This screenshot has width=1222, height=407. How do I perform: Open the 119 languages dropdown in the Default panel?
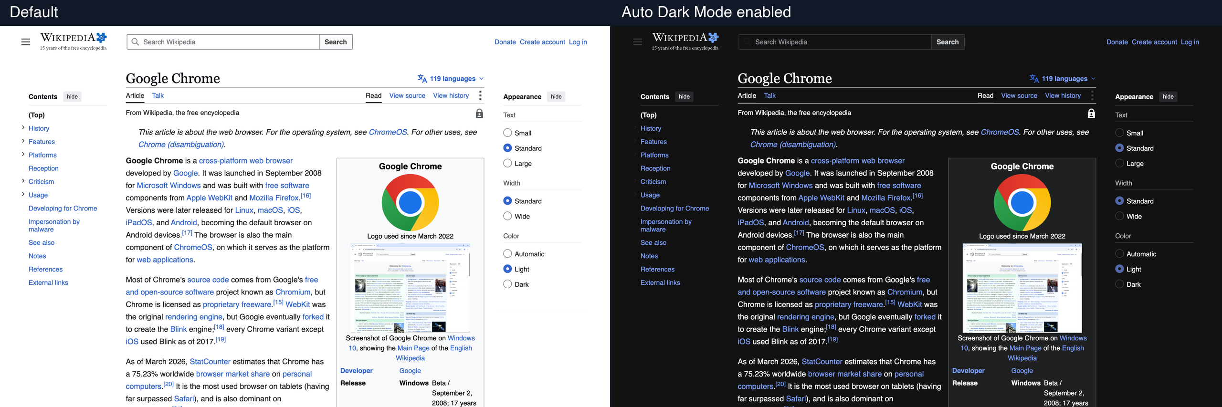pyautogui.click(x=451, y=79)
